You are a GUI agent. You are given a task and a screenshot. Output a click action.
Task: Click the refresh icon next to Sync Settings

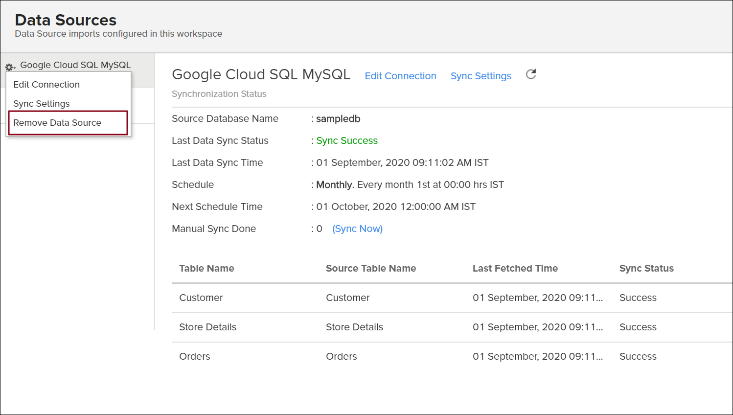(x=531, y=74)
